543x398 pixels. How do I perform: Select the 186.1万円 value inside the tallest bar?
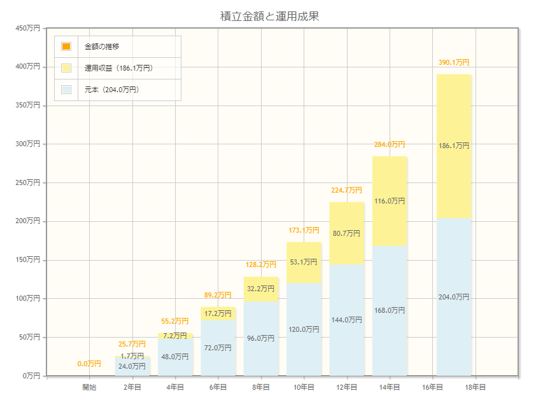coord(454,146)
